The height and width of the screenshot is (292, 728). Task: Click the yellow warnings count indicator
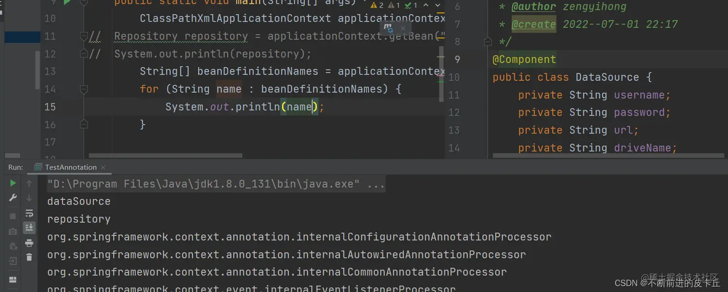point(377,6)
